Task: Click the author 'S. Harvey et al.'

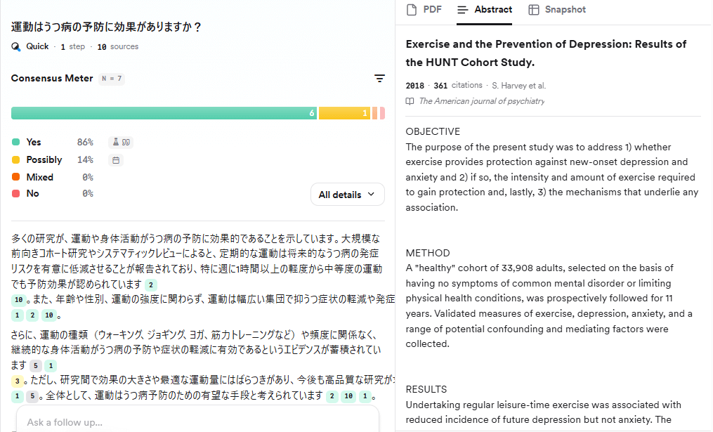Action: pos(519,86)
